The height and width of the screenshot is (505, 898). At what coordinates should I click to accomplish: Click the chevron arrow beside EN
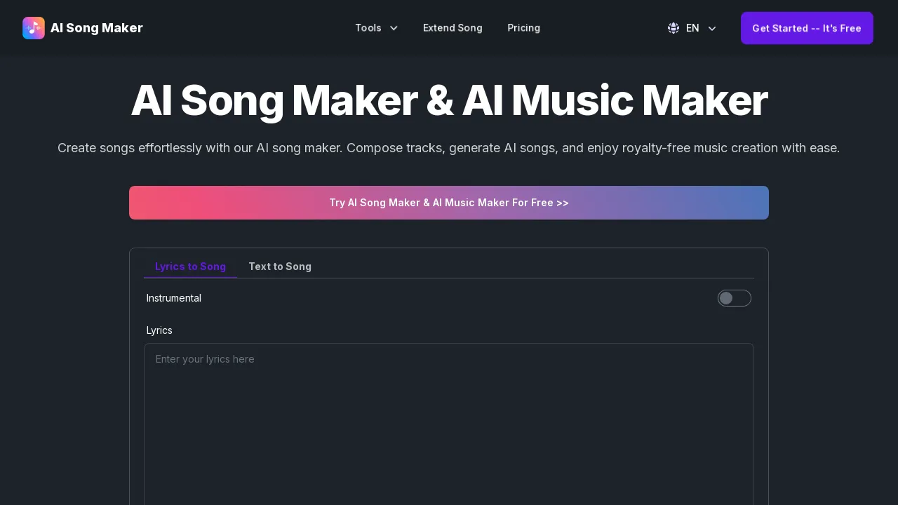[712, 29]
